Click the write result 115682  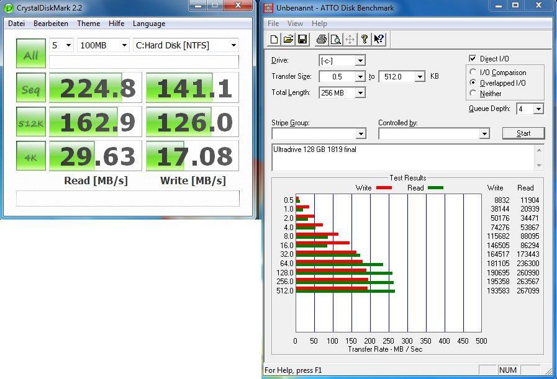tap(498, 236)
